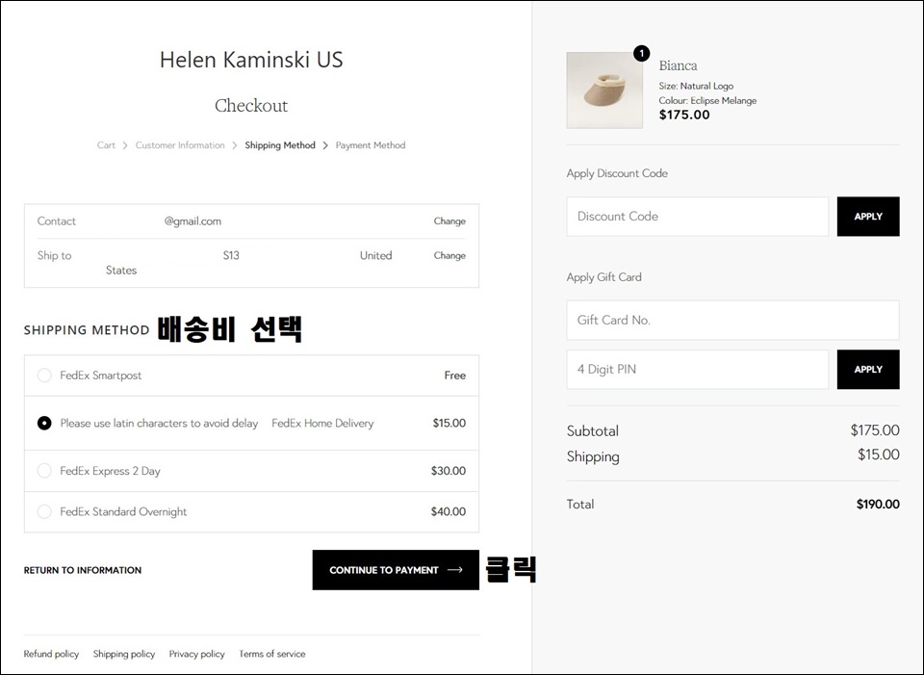Select the FedEx Home Delivery radio button

point(44,424)
